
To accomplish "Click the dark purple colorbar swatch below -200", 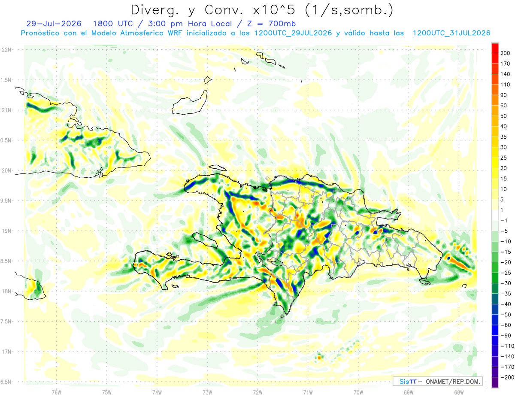I will pos(495,383).
